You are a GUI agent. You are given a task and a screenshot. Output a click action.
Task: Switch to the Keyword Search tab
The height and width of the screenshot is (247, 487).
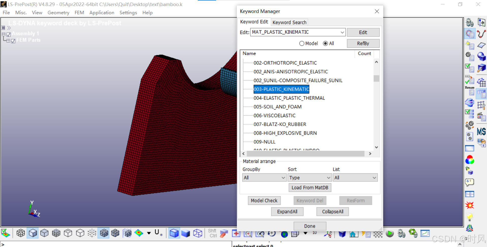click(289, 22)
